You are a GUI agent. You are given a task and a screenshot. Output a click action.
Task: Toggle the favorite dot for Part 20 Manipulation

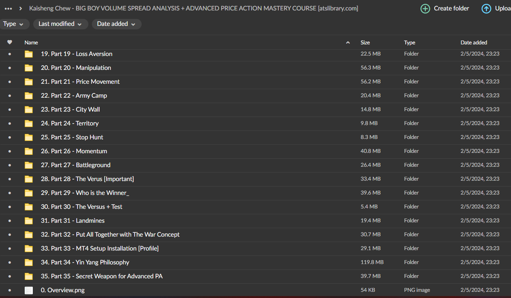tap(10, 68)
